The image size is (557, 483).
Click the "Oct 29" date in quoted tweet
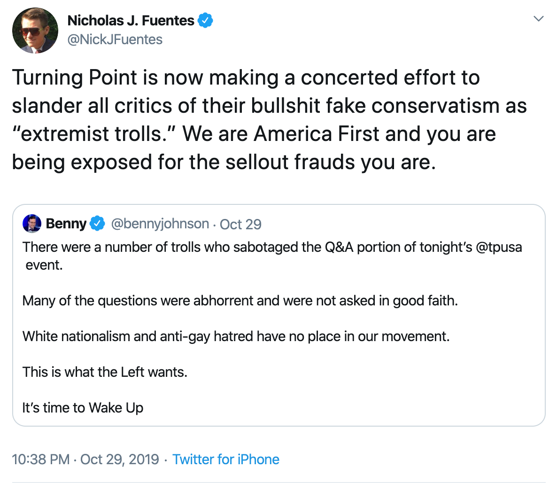click(240, 224)
